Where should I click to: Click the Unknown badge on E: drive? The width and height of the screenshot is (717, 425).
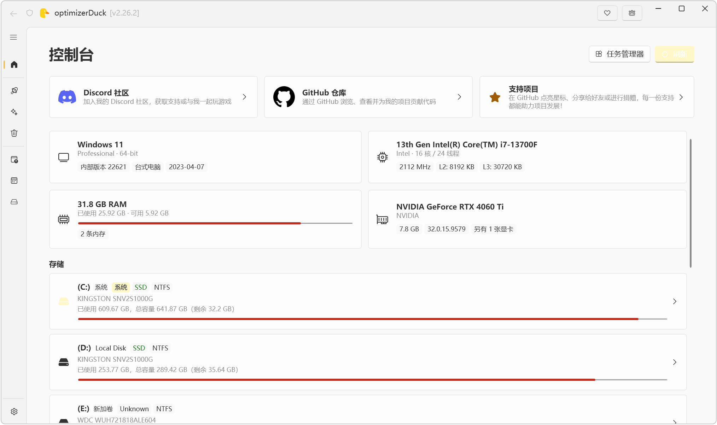[134, 409]
